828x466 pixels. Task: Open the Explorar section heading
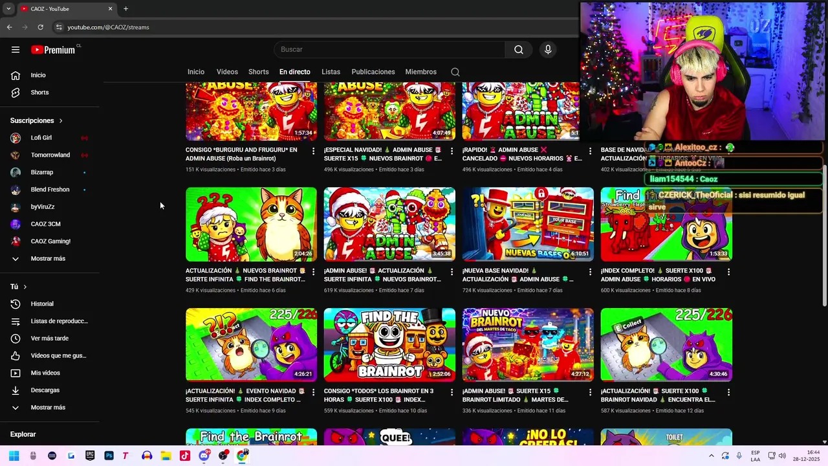point(23,435)
